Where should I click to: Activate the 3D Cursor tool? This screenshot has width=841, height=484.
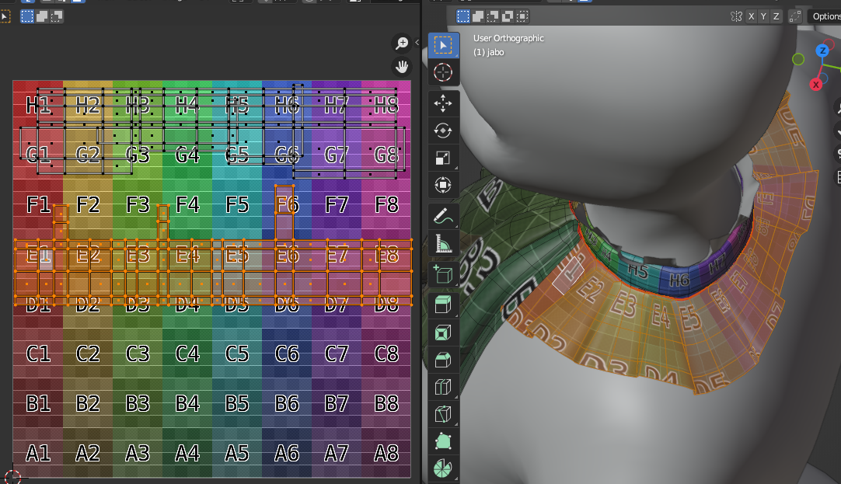[x=443, y=72]
